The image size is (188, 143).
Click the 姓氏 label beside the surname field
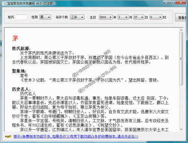click(x=11, y=17)
